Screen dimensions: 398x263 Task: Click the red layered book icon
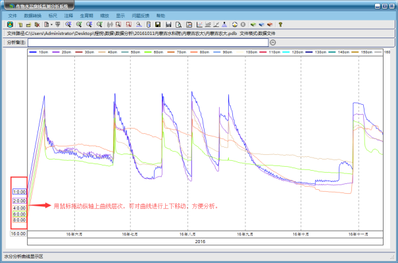tap(270, 24)
